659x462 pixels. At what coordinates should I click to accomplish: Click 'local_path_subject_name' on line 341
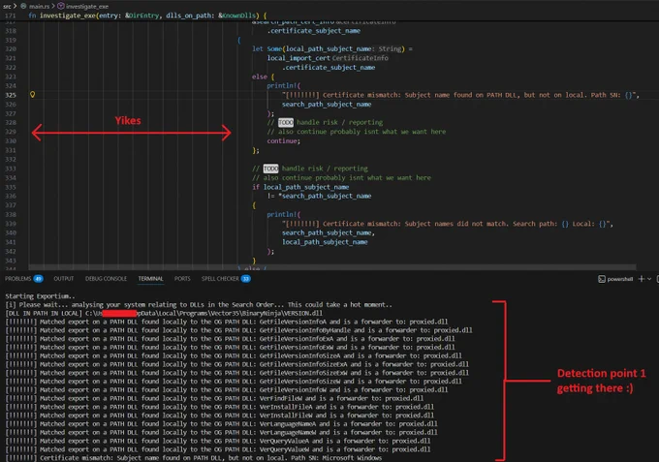tap(325, 242)
